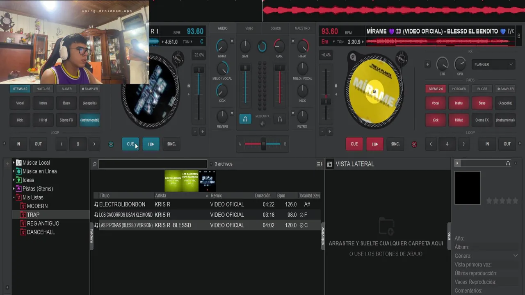525x295 pixels.
Task: Open the FLANGER effect dropdown
Action: click(x=493, y=64)
